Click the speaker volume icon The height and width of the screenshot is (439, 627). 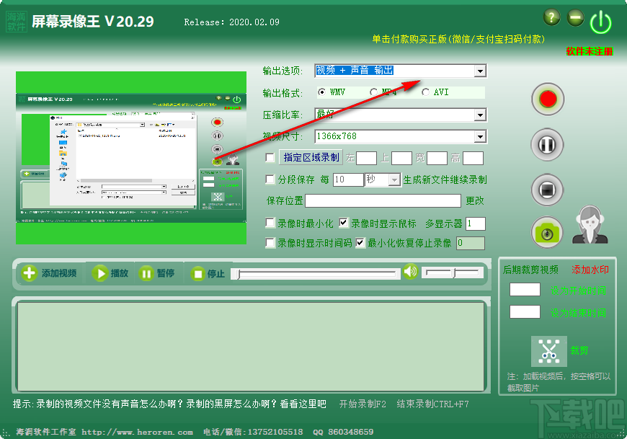pyautogui.click(x=410, y=272)
